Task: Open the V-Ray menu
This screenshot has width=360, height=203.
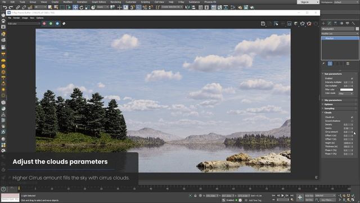Action: pyautogui.click(x=181, y=2)
